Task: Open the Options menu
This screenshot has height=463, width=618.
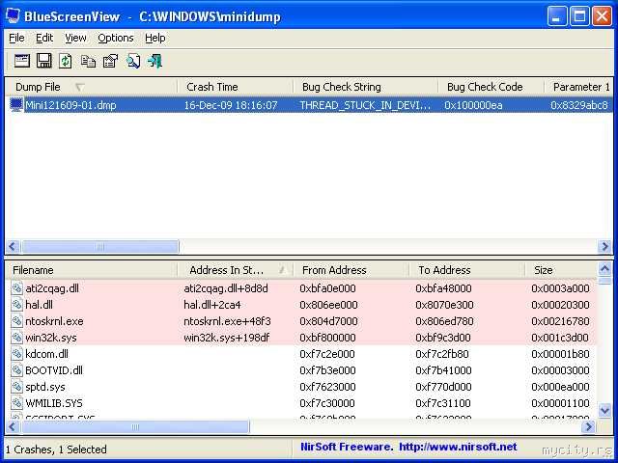Action: click(115, 38)
